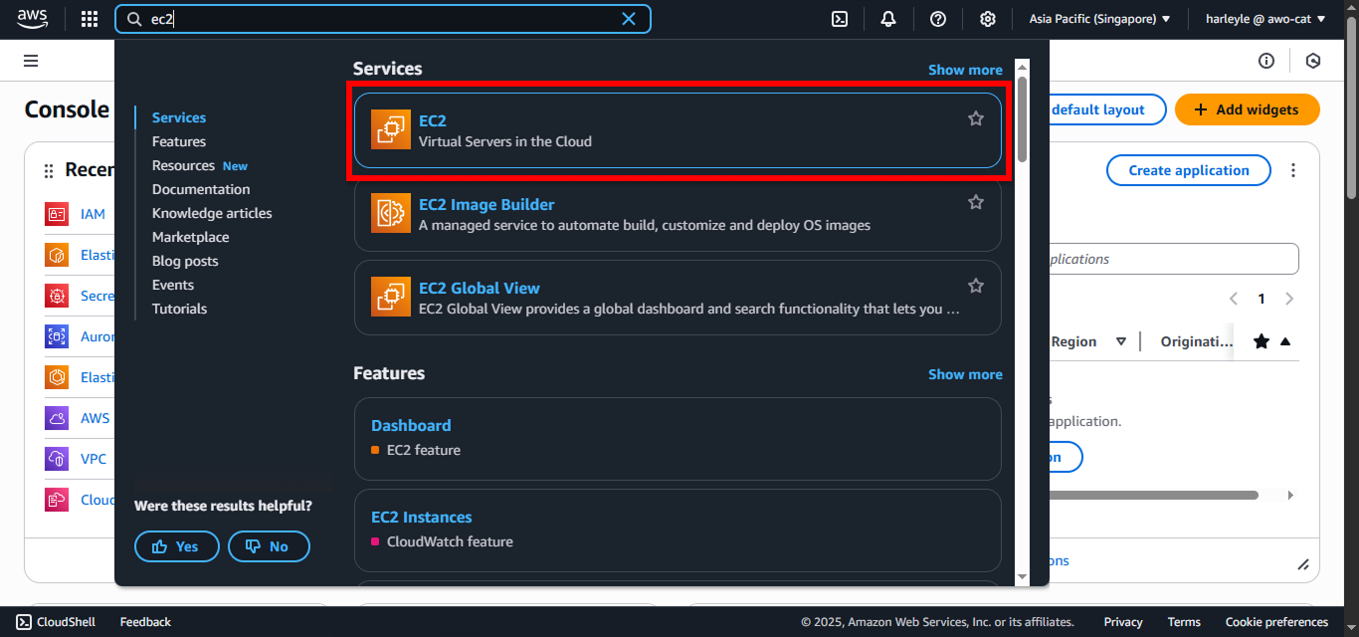Open console settings gear

(x=988, y=19)
